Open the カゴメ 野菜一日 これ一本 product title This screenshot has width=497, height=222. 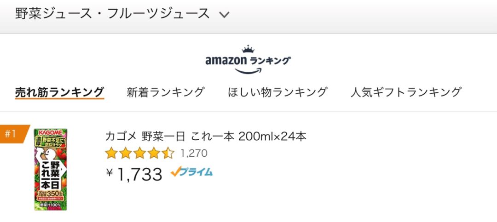(206, 137)
